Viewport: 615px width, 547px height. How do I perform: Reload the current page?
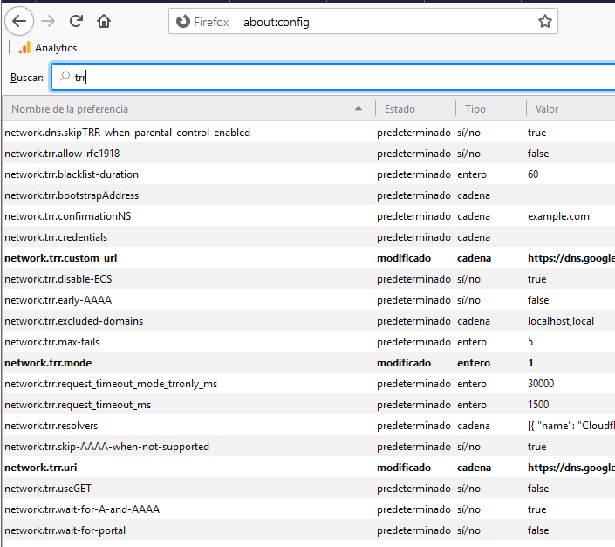tap(76, 21)
